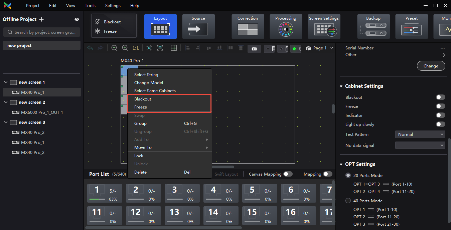Toggle the Blackout switch in Cabinet Settings
This screenshot has height=230, width=451.
(x=441, y=97)
